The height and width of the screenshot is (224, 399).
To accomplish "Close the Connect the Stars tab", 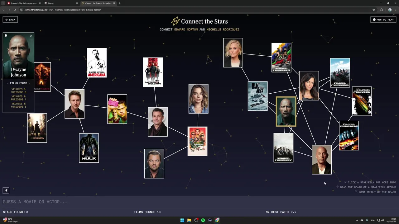I will click(114, 3).
